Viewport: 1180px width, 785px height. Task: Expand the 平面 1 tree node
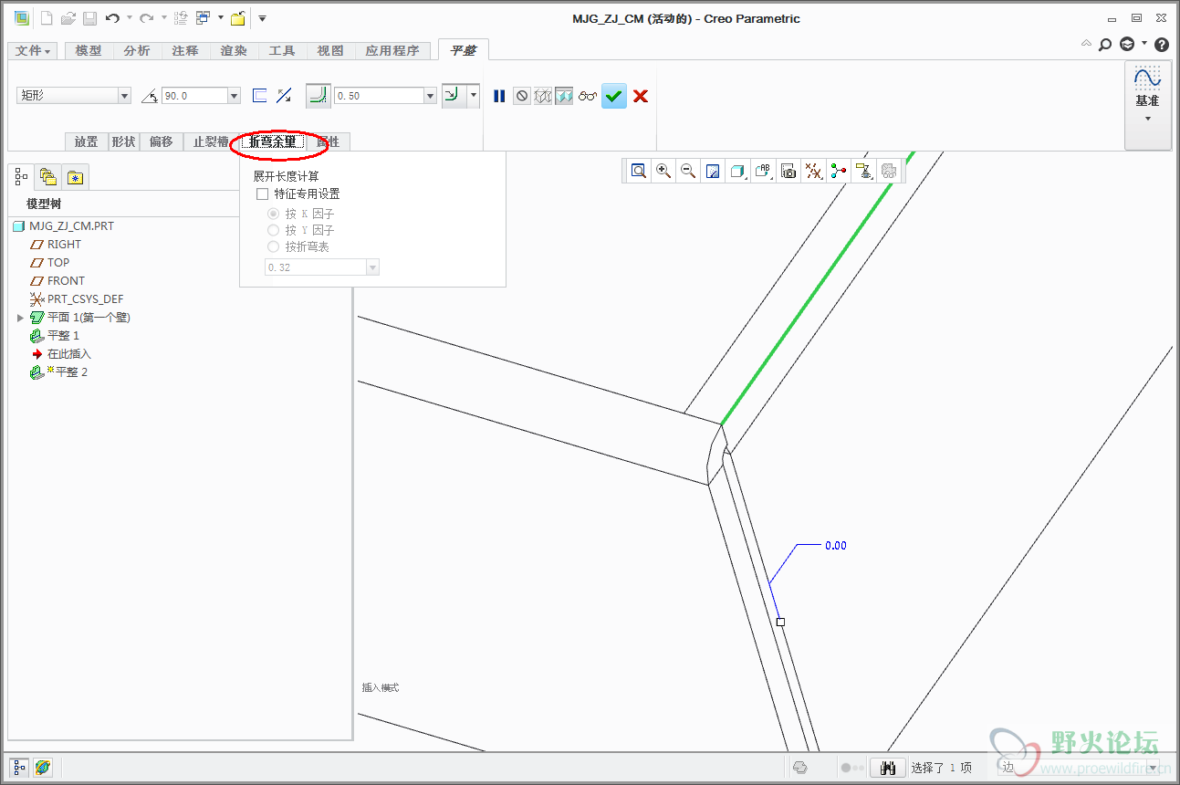click(x=20, y=318)
